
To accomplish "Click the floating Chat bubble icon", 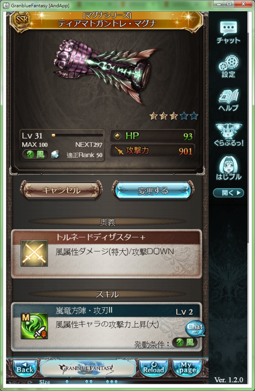I will pos(195,328).
